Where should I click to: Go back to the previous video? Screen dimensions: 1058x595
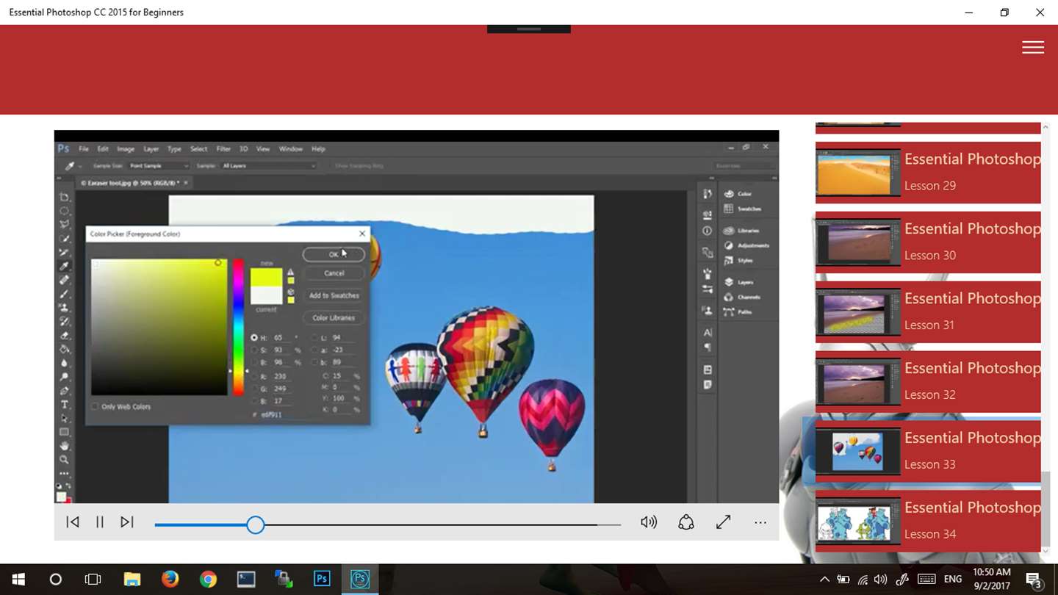73,522
